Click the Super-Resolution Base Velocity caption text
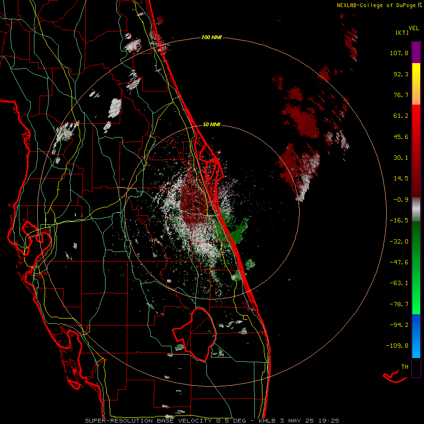 tap(212, 421)
